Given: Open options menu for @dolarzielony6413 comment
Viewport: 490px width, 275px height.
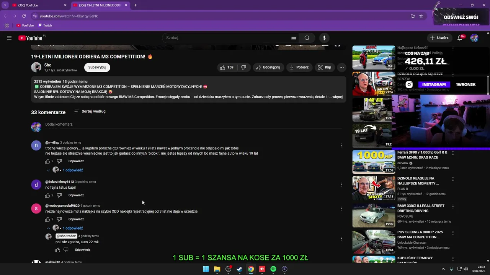Looking at the screenshot, I should (341, 184).
